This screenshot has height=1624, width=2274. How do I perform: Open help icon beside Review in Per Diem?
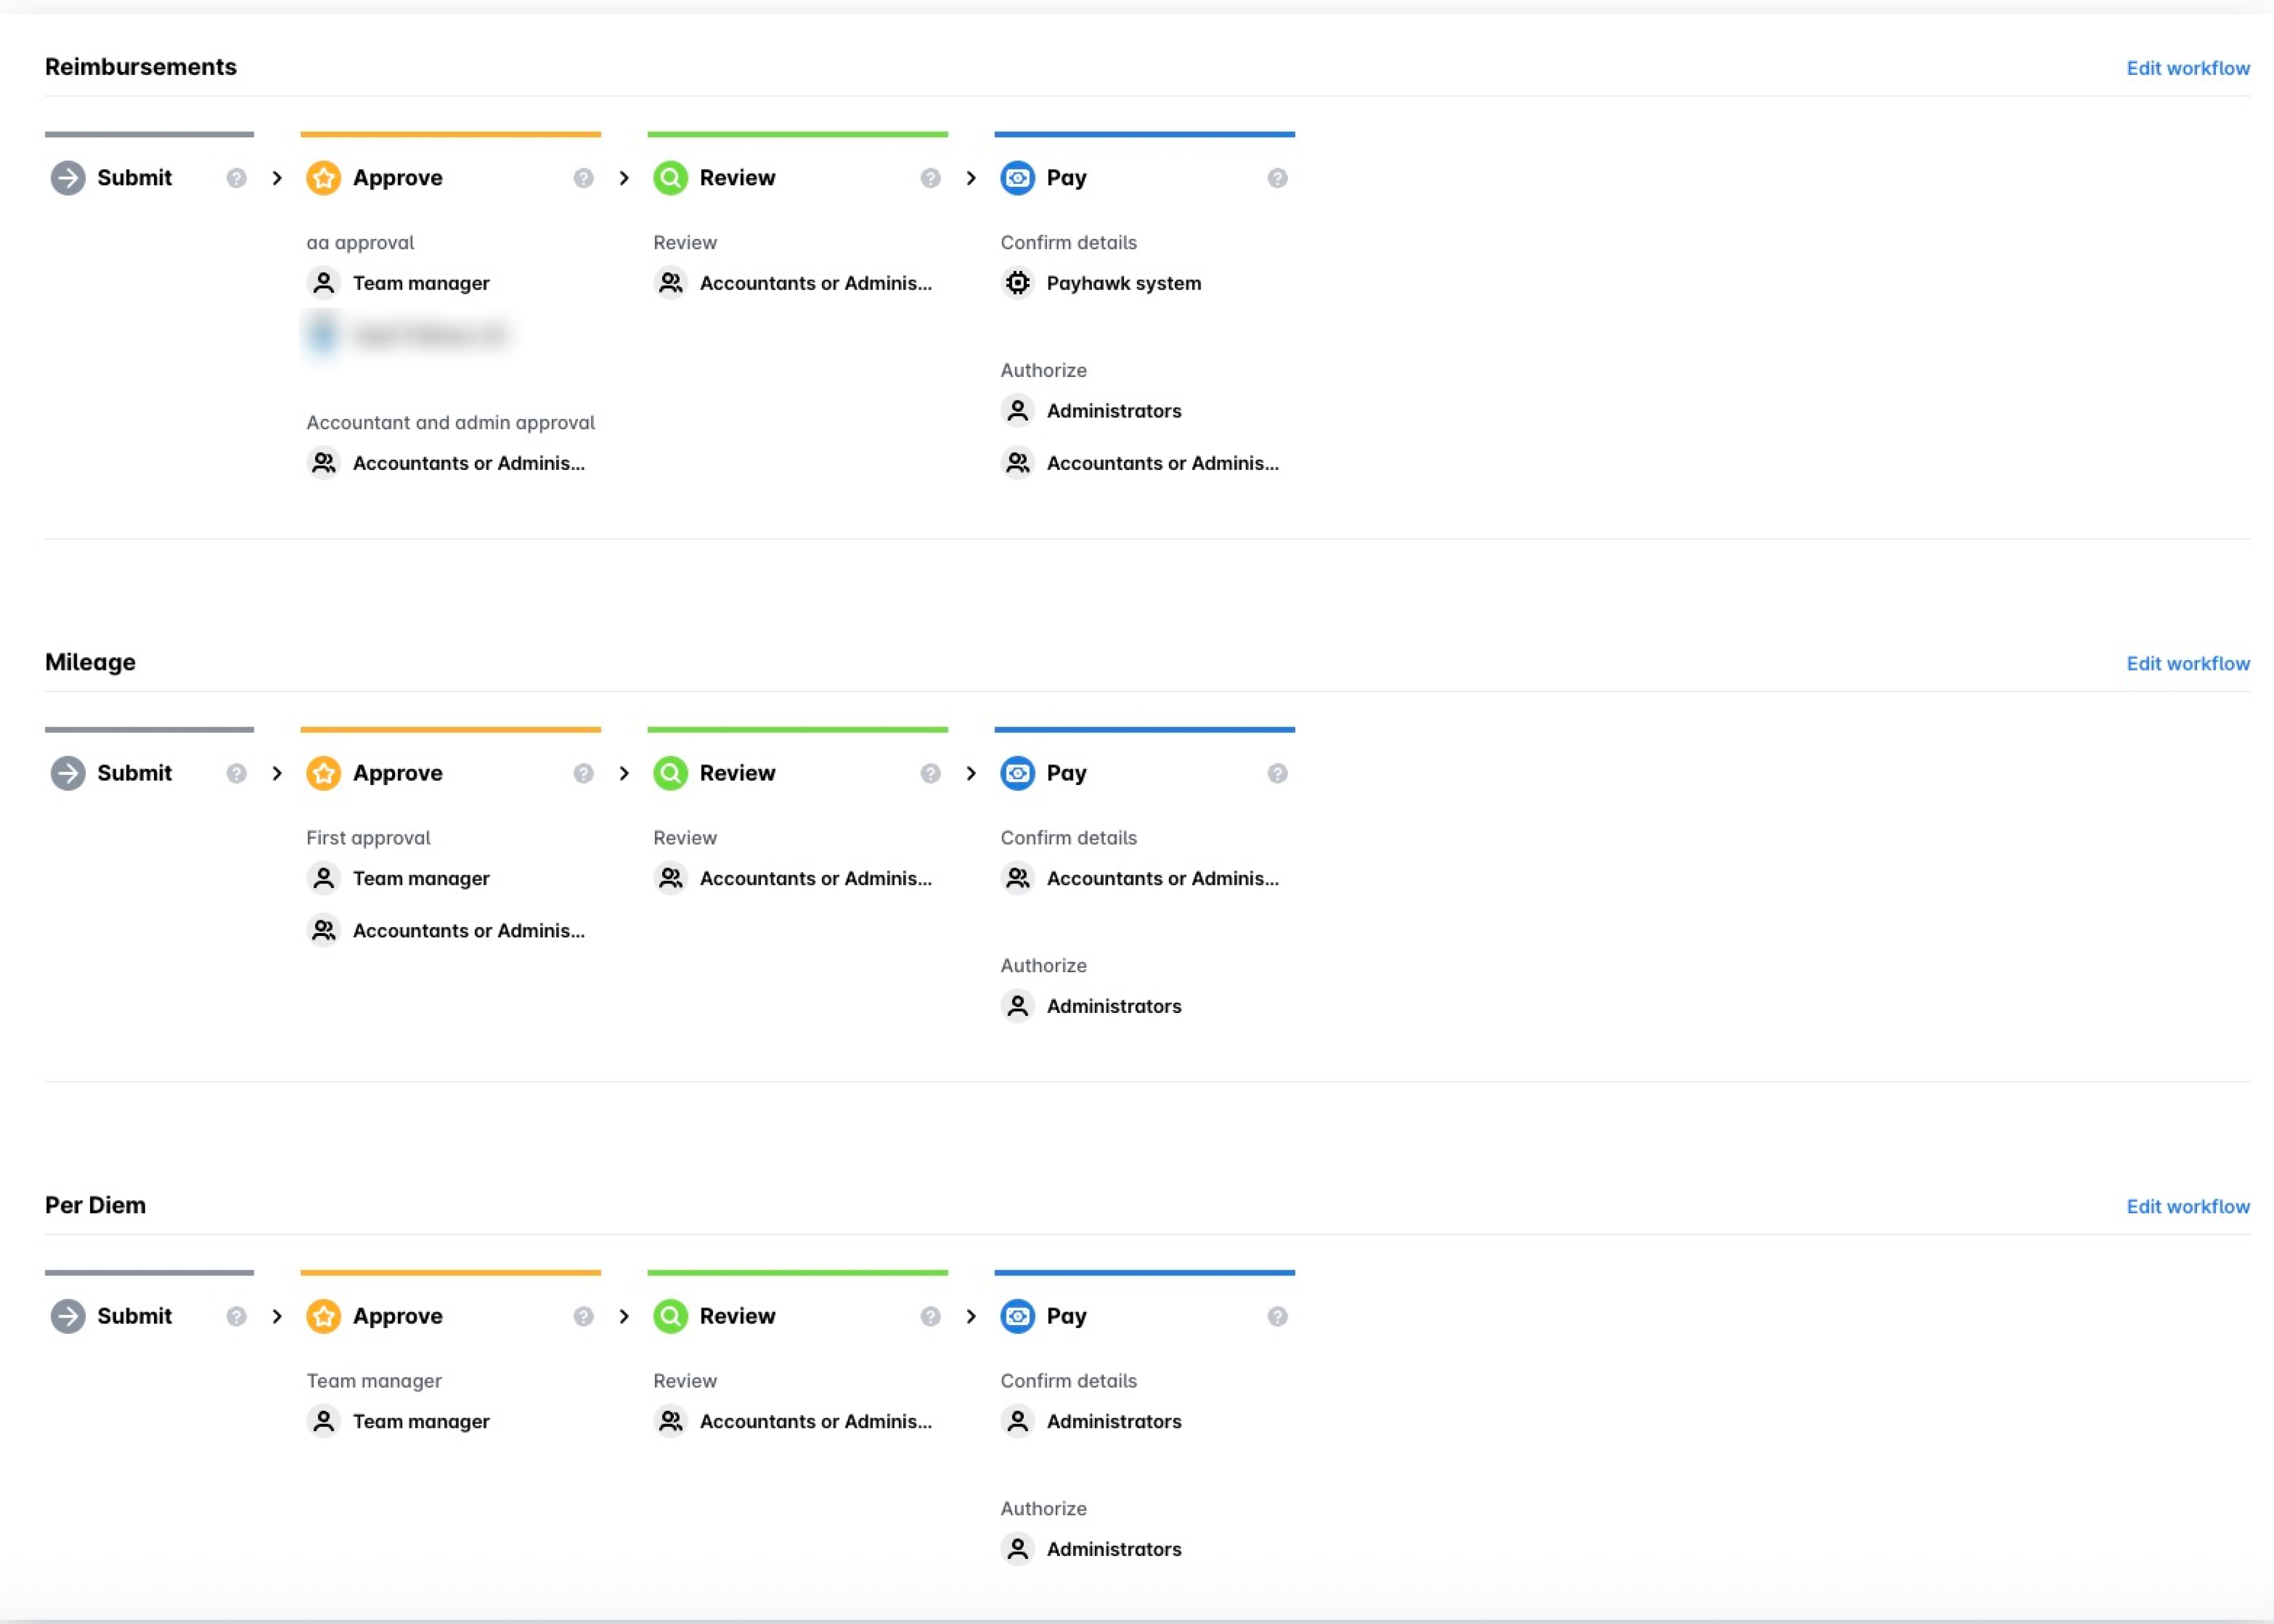pyautogui.click(x=930, y=1316)
